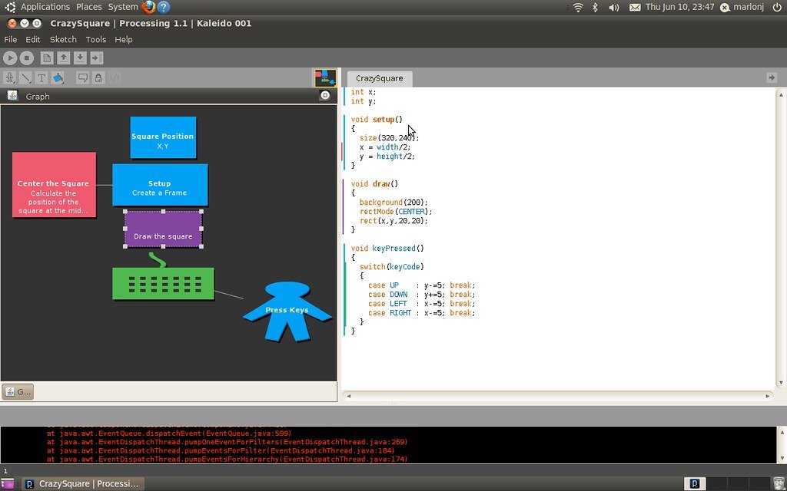Viewport: 787px width, 491px height.
Task: Toggle the lock icon in graph toolbar
Action: [98, 77]
